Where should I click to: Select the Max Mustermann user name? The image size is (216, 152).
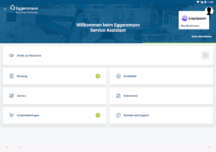coord(190,26)
